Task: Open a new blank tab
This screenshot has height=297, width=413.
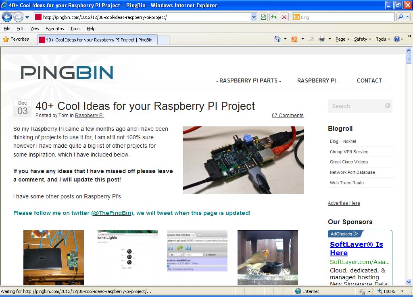Action: pos(163,40)
